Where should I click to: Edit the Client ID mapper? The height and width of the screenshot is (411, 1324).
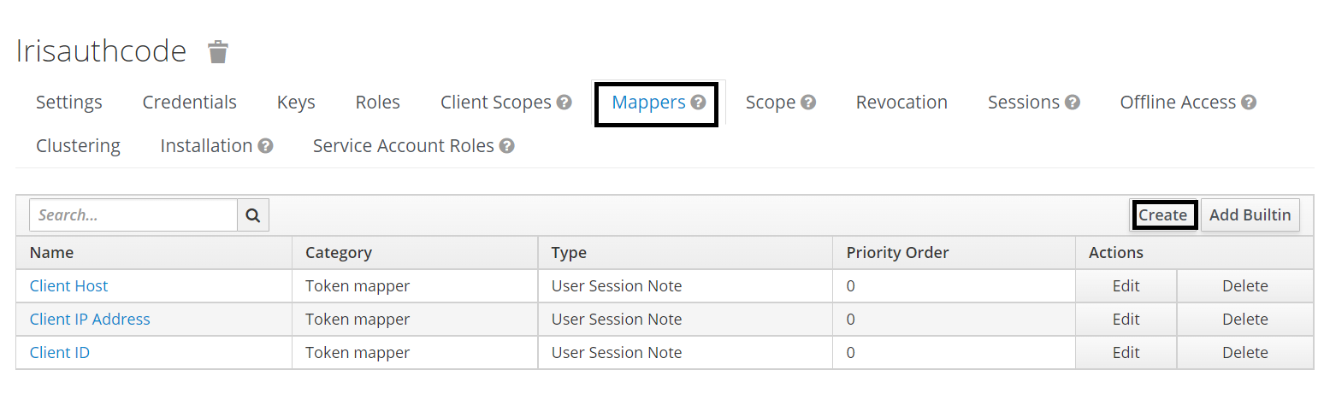click(1126, 353)
